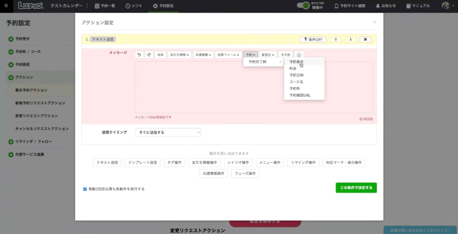Move action up with arrow button

pyautogui.click(x=335, y=39)
